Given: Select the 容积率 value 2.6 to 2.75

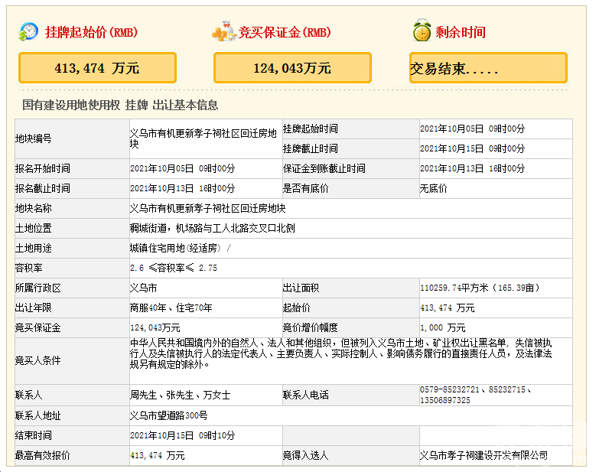Looking at the screenshot, I should pyautogui.click(x=174, y=268).
